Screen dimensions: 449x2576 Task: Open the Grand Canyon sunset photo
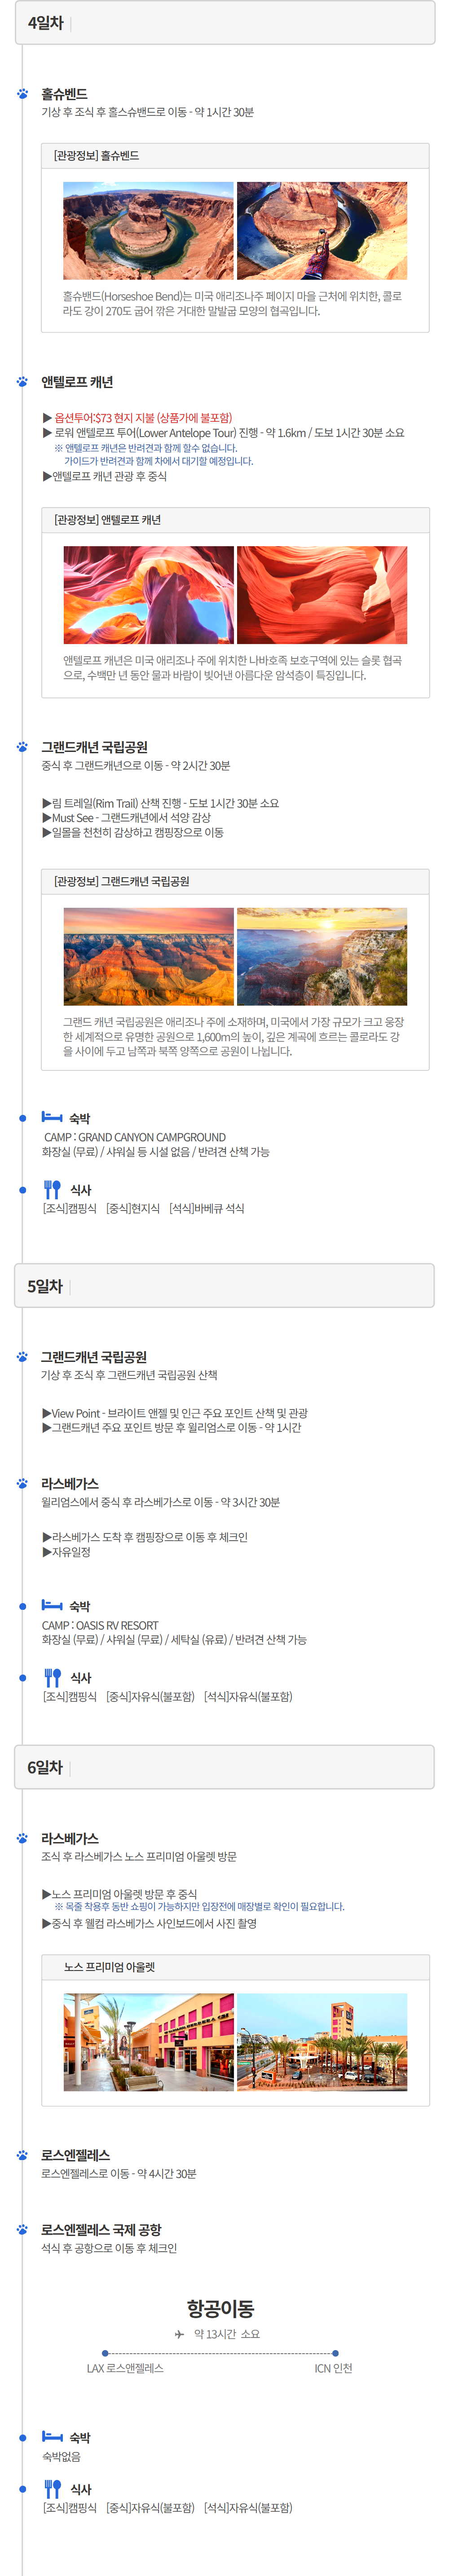coord(322,957)
